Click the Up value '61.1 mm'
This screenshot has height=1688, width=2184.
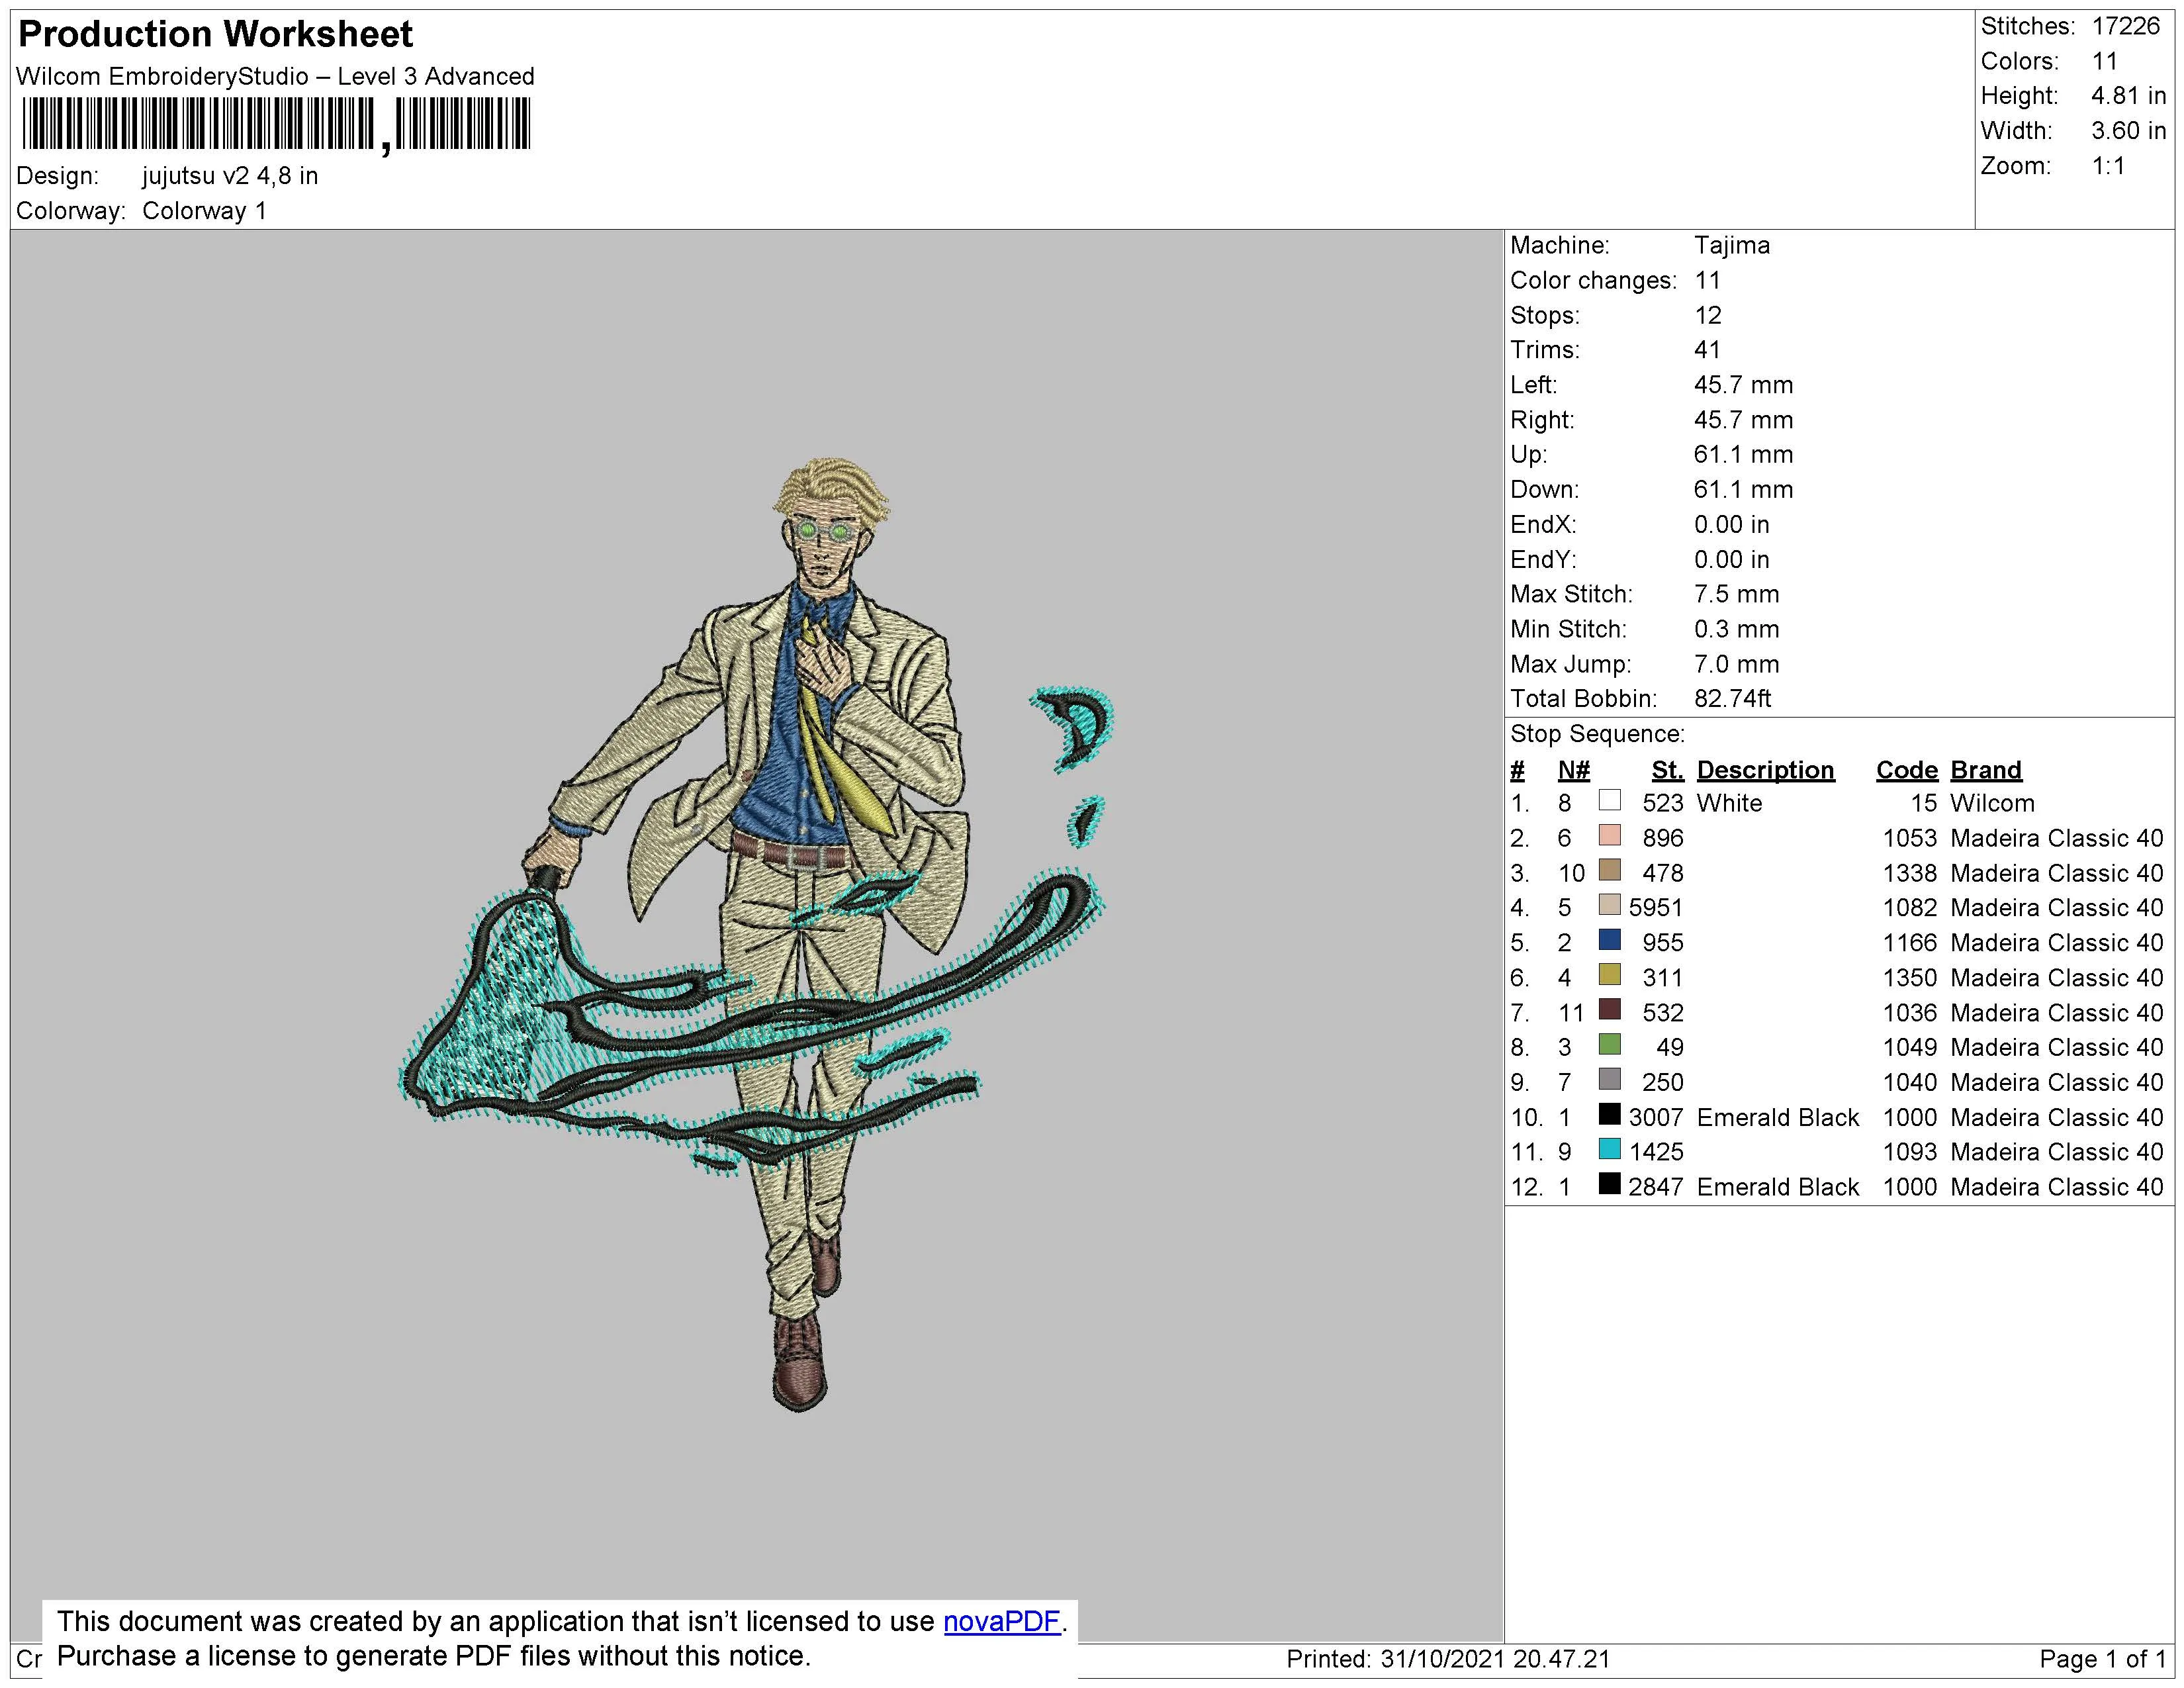click(1743, 454)
